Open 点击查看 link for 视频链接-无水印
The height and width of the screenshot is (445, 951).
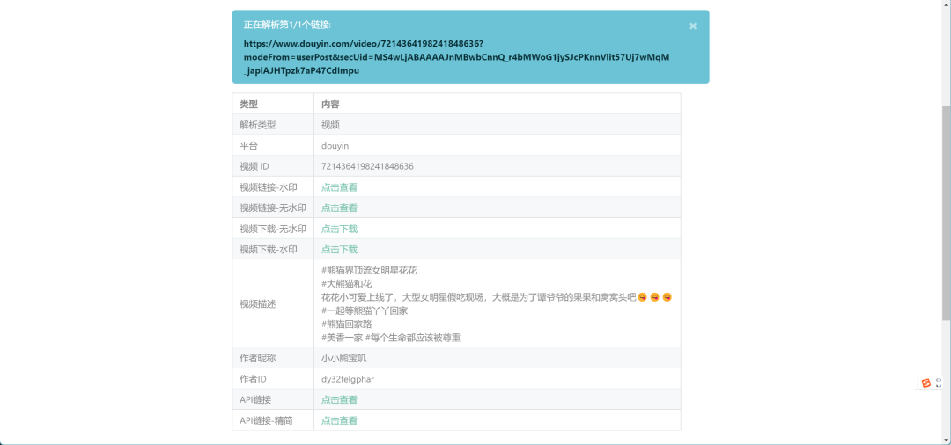[x=339, y=208]
